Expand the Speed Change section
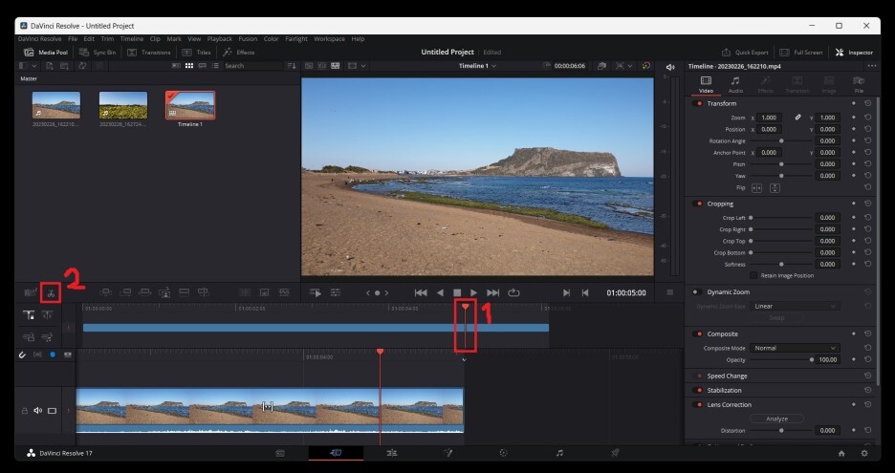 (x=727, y=376)
